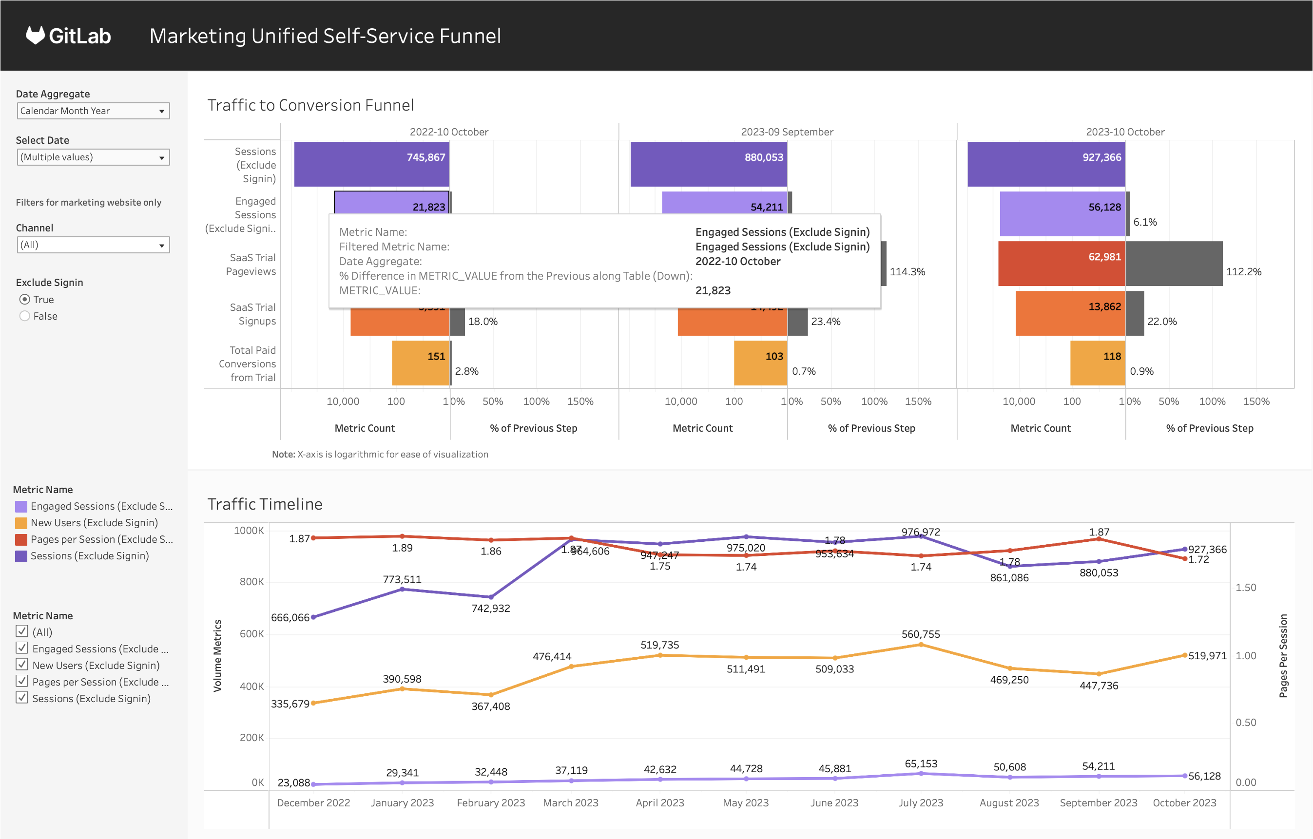The width and height of the screenshot is (1313, 839).
Task: Open the Date Aggregate dropdown
Action: click(93, 111)
